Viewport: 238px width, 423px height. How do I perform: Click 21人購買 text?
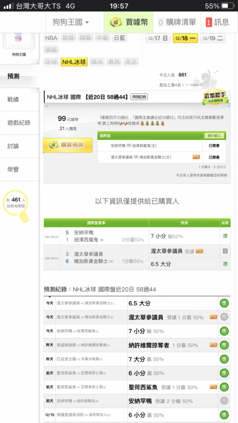point(68,129)
